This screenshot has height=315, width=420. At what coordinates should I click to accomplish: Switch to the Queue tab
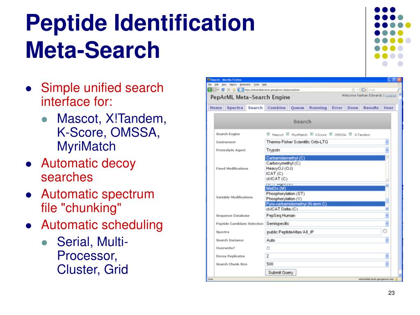click(297, 108)
